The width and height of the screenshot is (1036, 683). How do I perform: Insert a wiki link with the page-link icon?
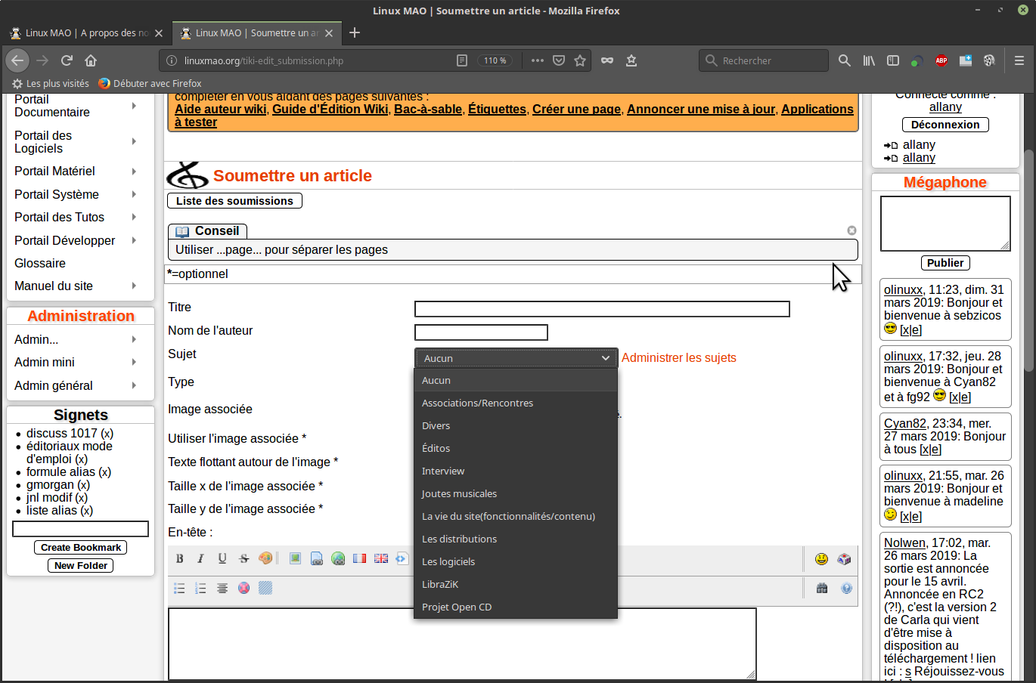317,558
